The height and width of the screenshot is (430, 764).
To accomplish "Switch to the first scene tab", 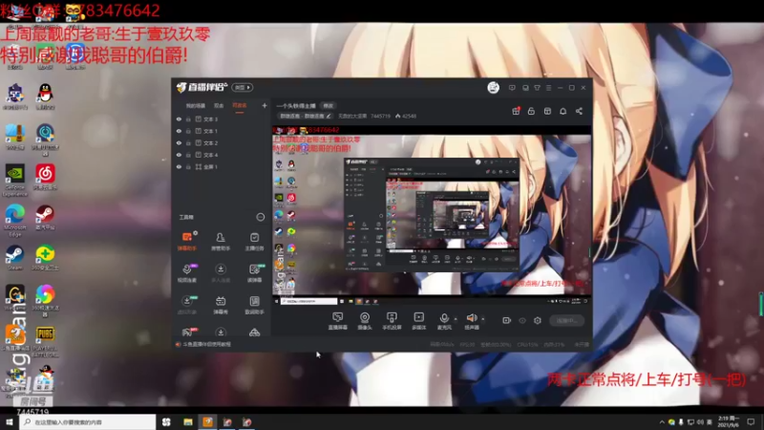I will tap(196, 106).
